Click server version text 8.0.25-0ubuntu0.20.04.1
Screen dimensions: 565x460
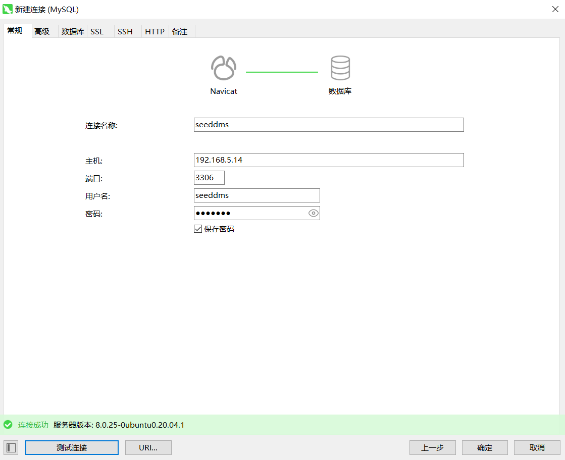[x=140, y=425]
